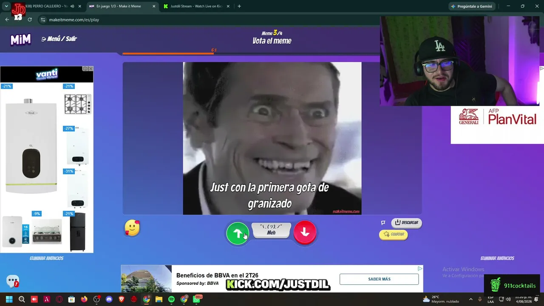
Task: Open the weather widget showing 26°C
Action: tap(440, 299)
